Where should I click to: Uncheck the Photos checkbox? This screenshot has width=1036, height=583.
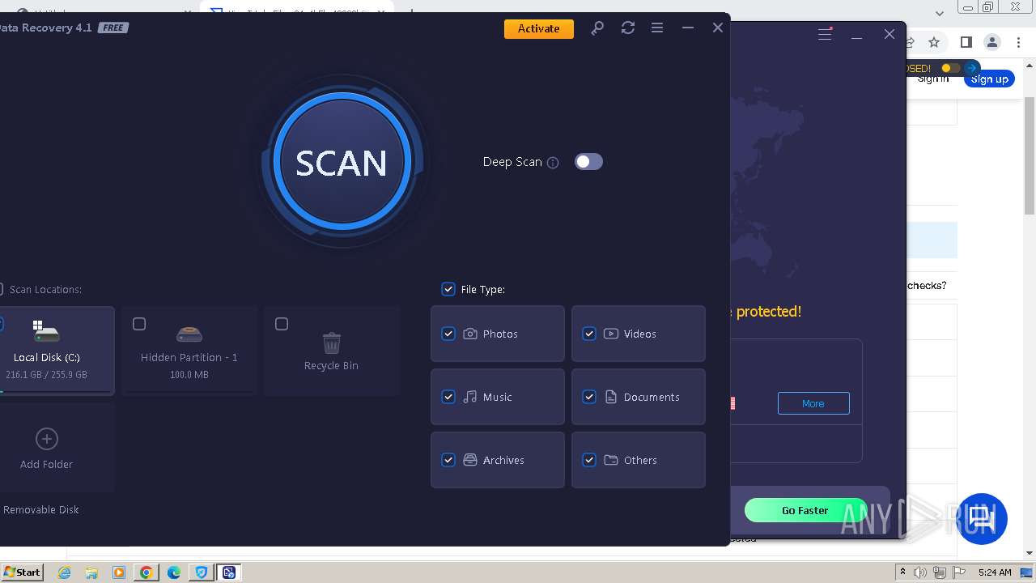[448, 334]
